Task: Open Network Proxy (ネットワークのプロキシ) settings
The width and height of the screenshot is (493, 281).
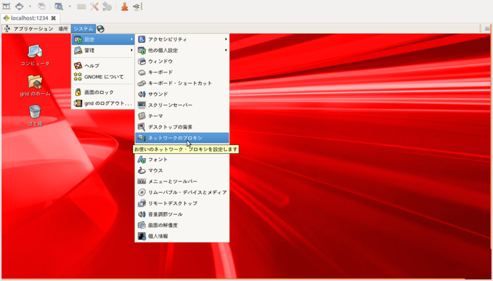Action: [x=182, y=138]
